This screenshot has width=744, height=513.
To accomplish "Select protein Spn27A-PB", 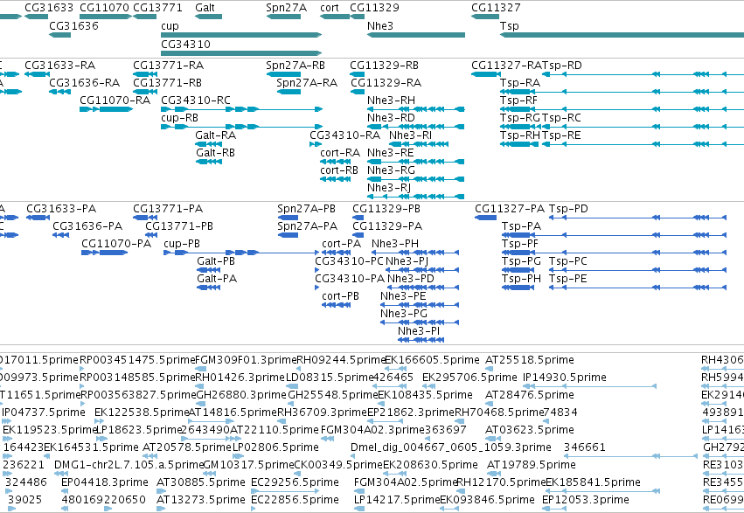I will 288,217.
